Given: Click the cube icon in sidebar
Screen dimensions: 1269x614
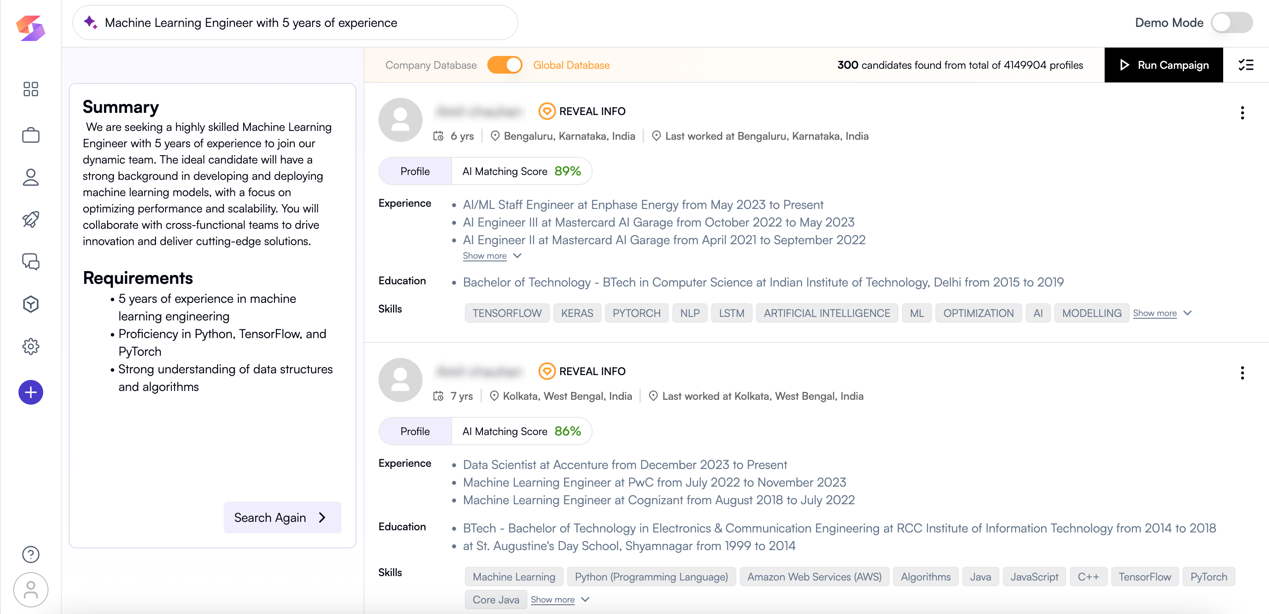Looking at the screenshot, I should tap(30, 304).
